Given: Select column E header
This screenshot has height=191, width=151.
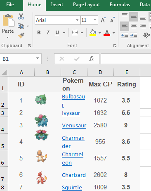Looking at the screenshot, I should [x=127, y=72].
